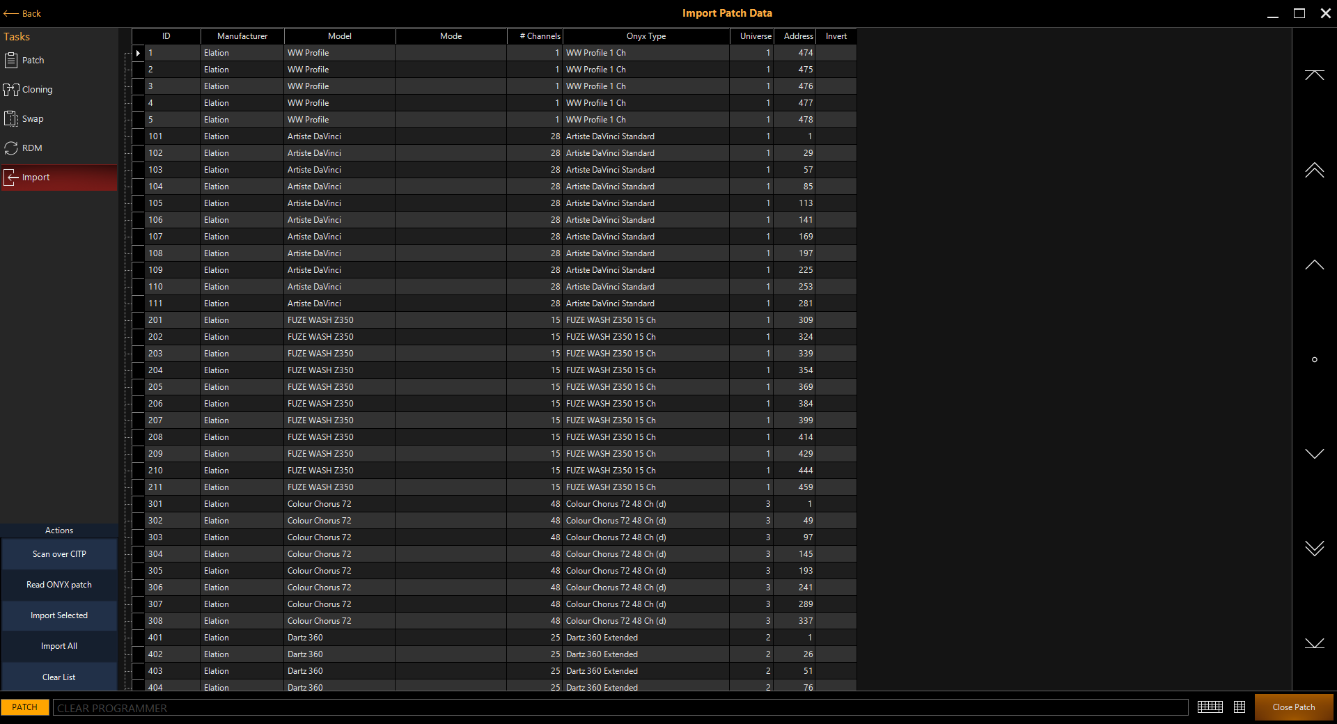Image resolution: width=1337 pixels, height=724 pixels.
Task: Click the Invert column header
Action: click(836, 36)
